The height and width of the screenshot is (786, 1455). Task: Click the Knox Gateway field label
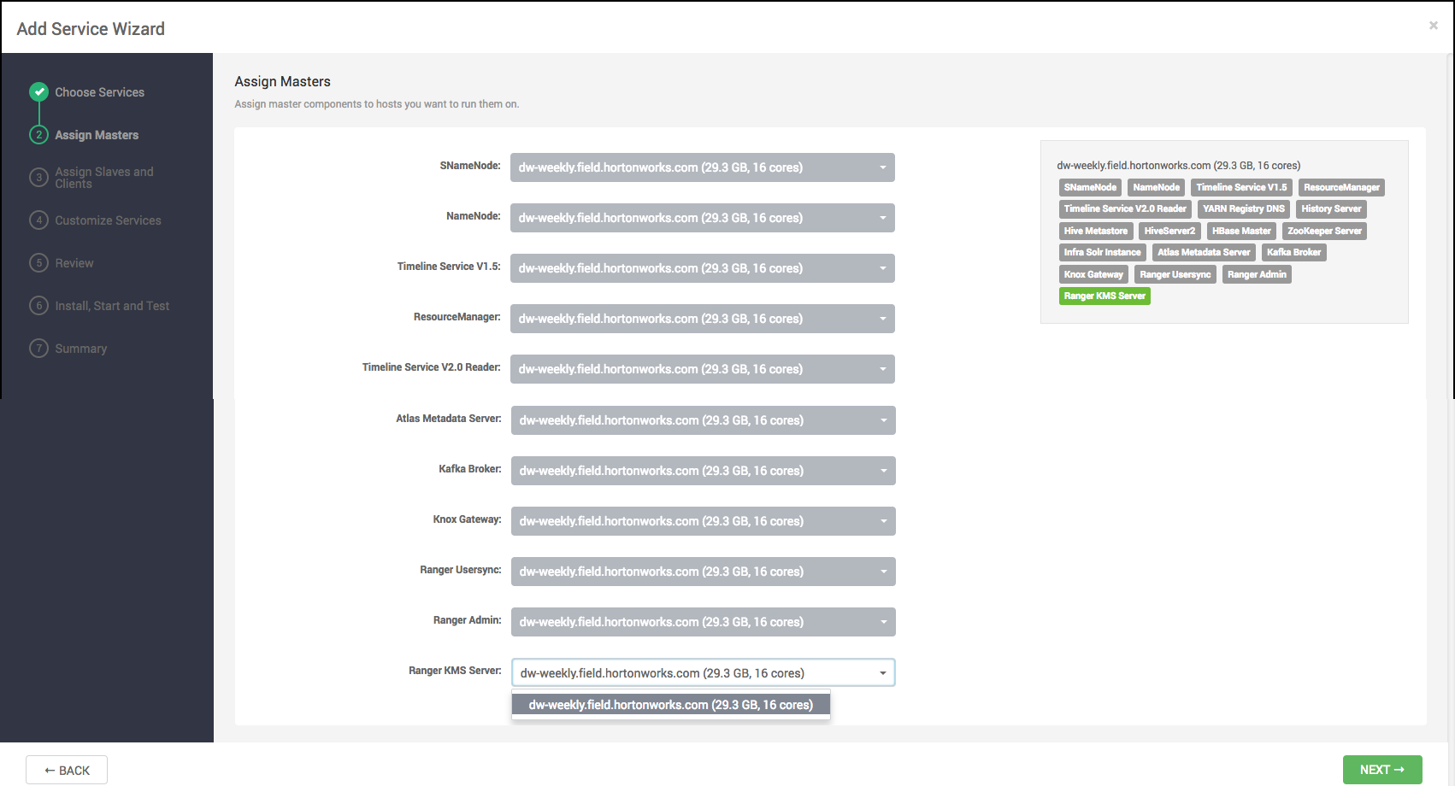click(x=467, y=519)
